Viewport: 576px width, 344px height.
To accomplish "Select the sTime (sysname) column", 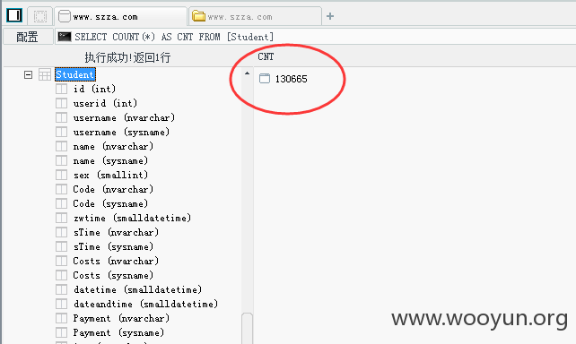I will [113, 246].
